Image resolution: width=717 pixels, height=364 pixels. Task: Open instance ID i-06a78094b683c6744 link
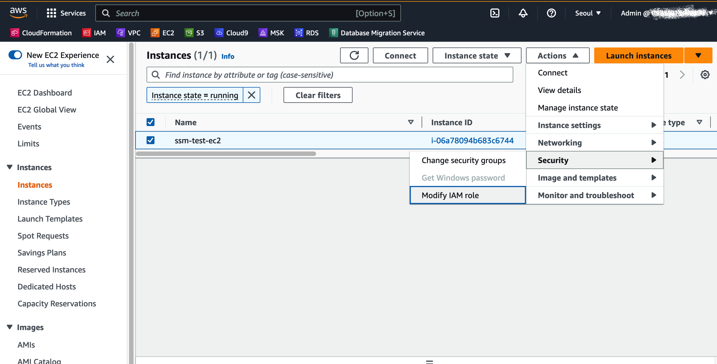point(472,140)
